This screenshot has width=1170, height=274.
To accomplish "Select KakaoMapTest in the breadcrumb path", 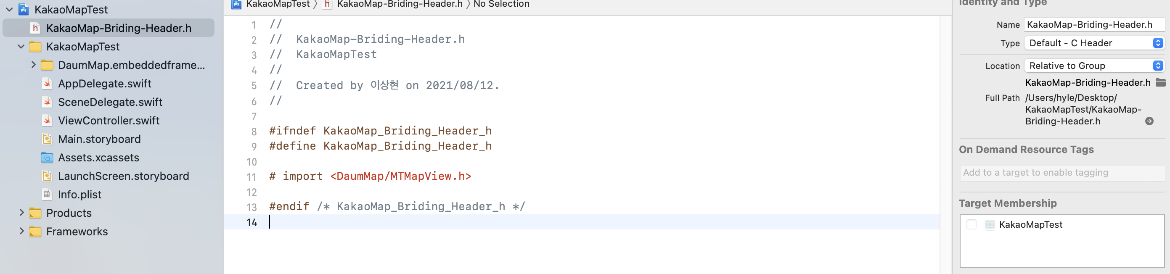I will 278,4.
